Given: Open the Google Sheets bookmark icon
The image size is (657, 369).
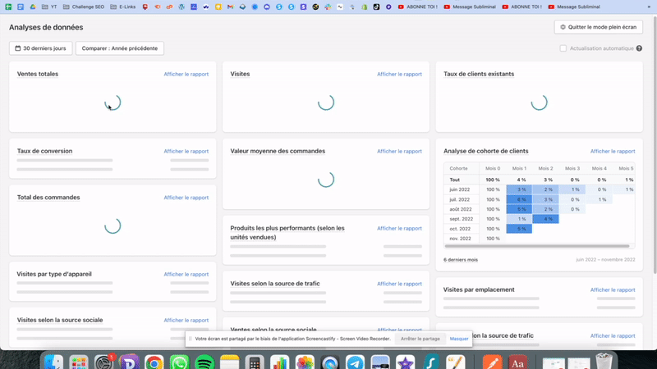Looking at the screenshot, I should pyautogui.click(x=8, y=7).
